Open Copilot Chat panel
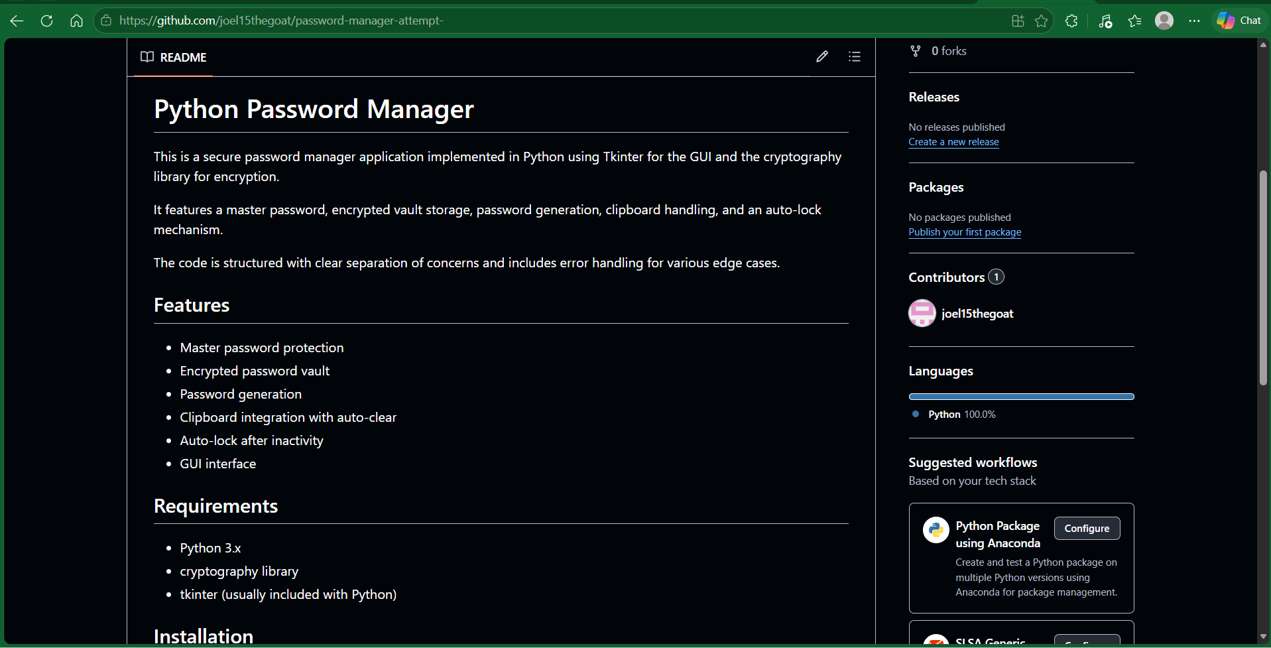This screenshot has height=648, width=1271. click(1239, 21)
